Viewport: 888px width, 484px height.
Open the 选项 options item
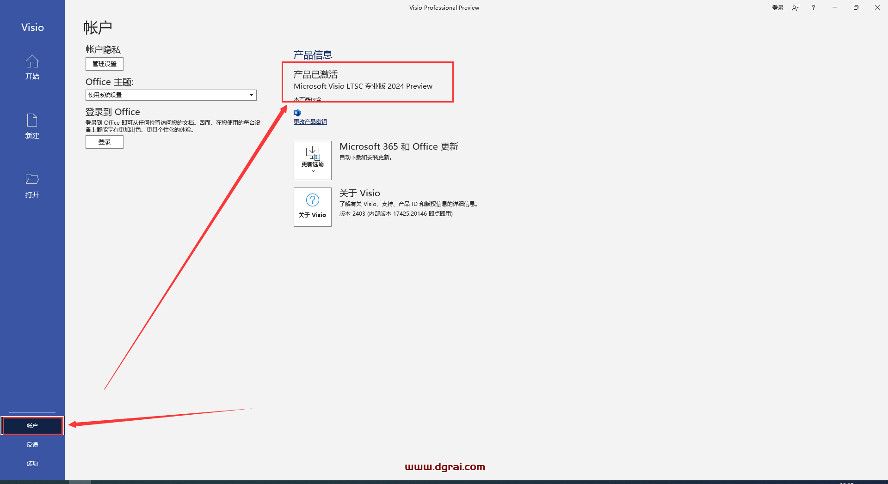32,463
